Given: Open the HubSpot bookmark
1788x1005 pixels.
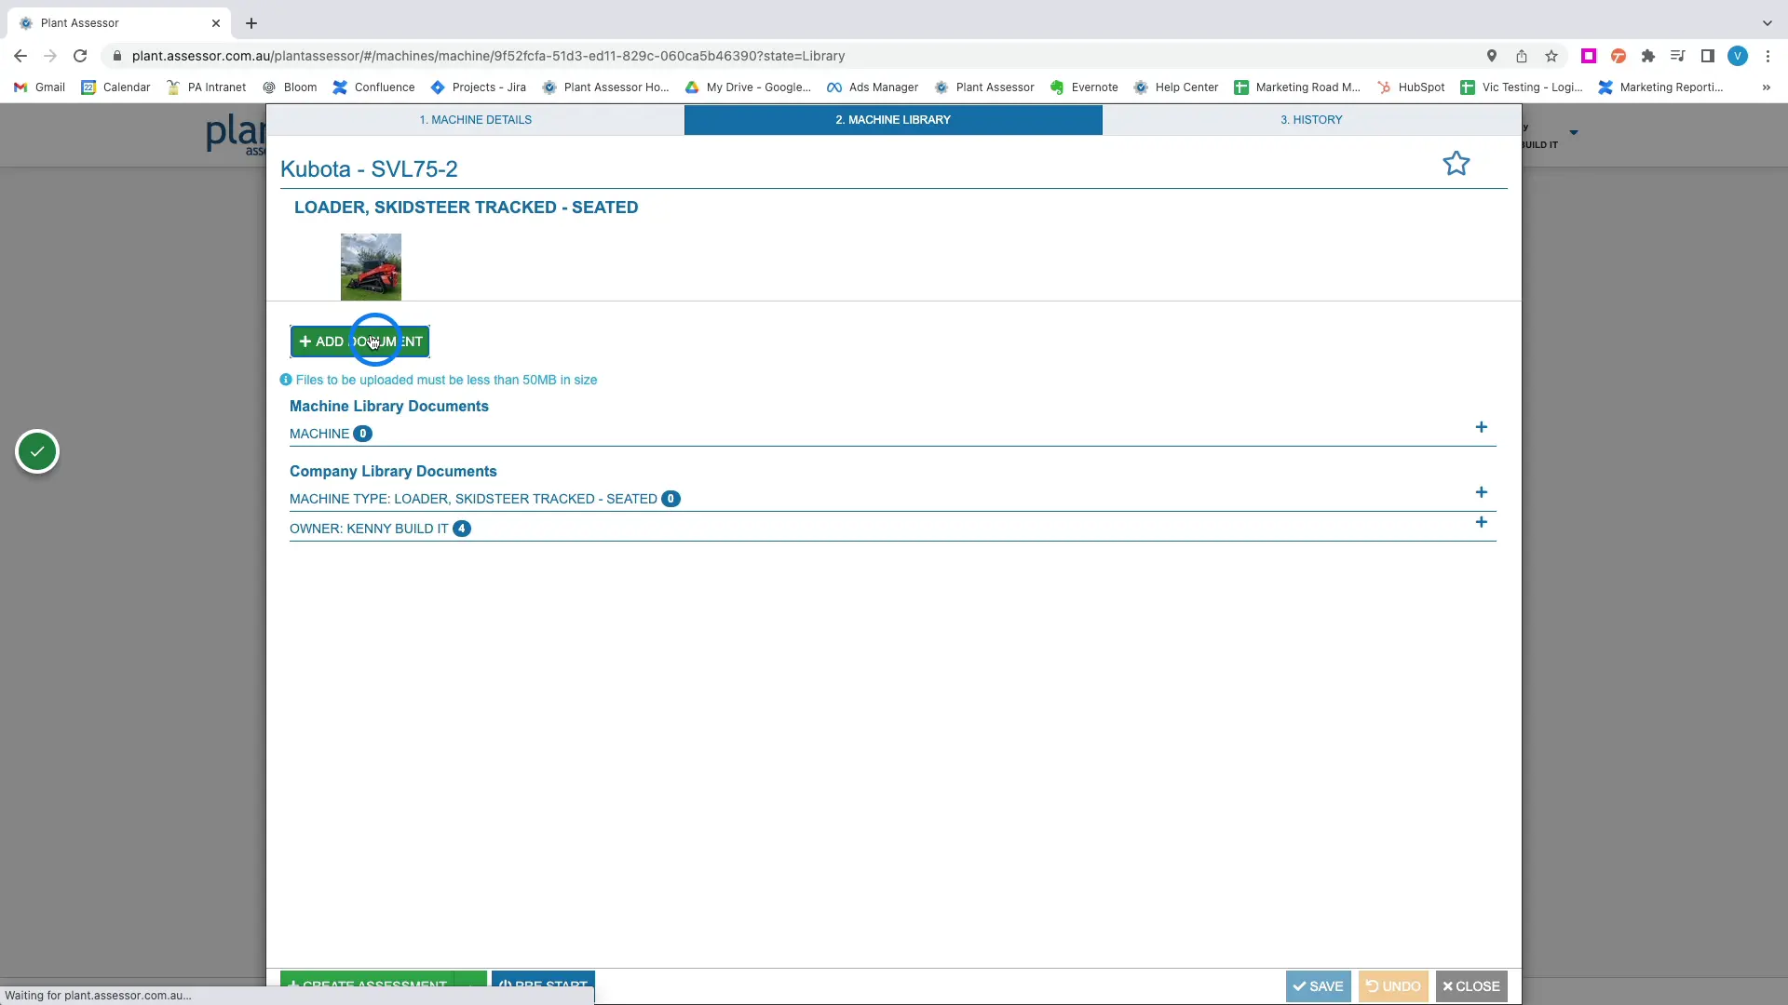Looking at the screenshot, I should (1411, 87).
